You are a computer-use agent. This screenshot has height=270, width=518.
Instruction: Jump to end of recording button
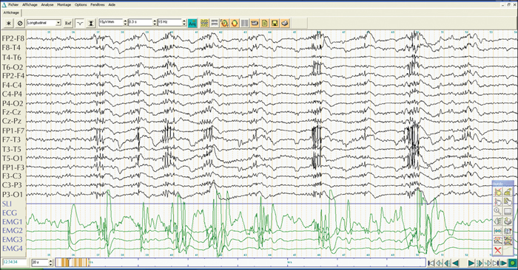tap(496, 263)
